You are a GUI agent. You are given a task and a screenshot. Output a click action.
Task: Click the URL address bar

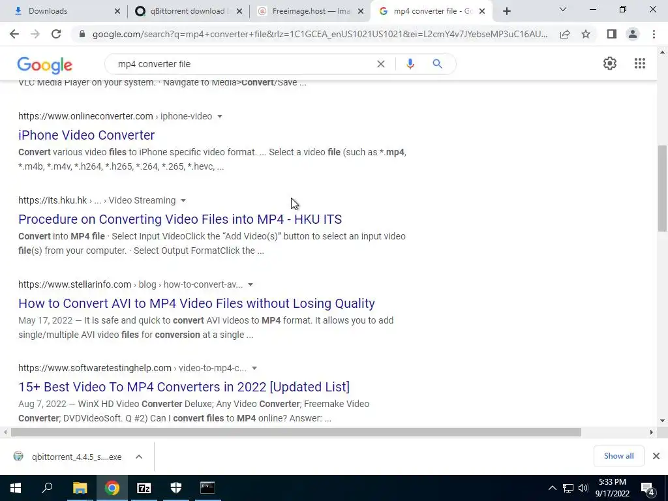pos(320,34)
